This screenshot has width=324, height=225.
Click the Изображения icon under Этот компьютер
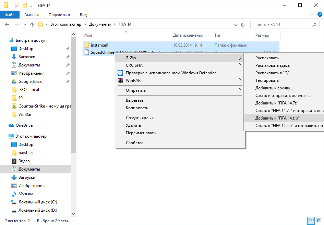14,186
